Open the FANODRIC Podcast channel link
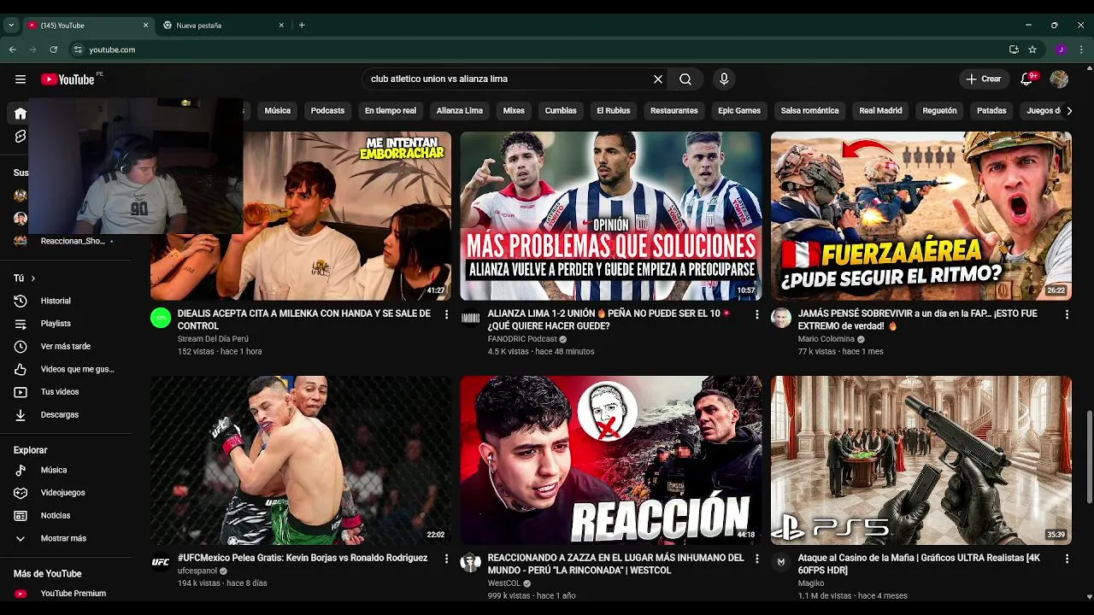Image resolution: width=1094 pixels, height=615 pixels. (521, 339)
